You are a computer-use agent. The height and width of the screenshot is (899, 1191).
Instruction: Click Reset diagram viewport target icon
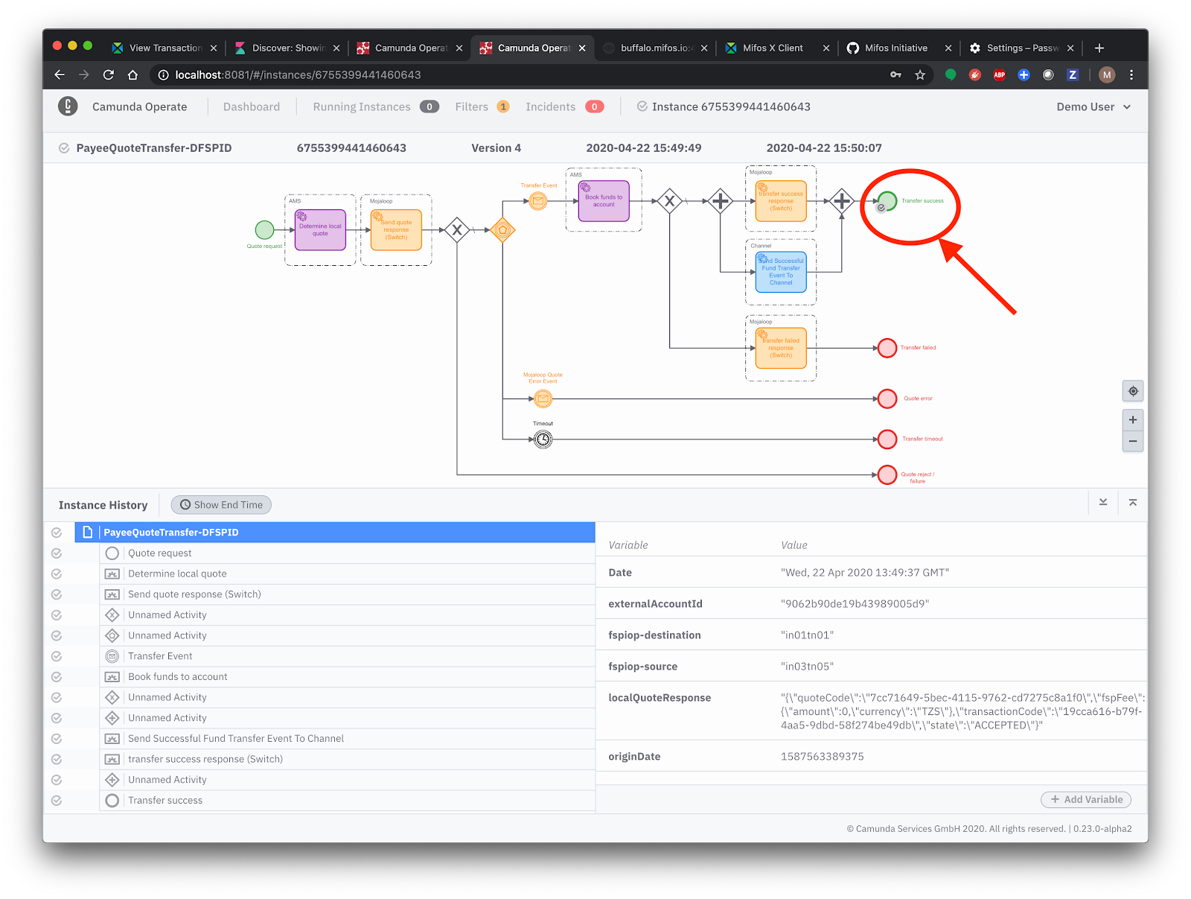pos(1133,391)
